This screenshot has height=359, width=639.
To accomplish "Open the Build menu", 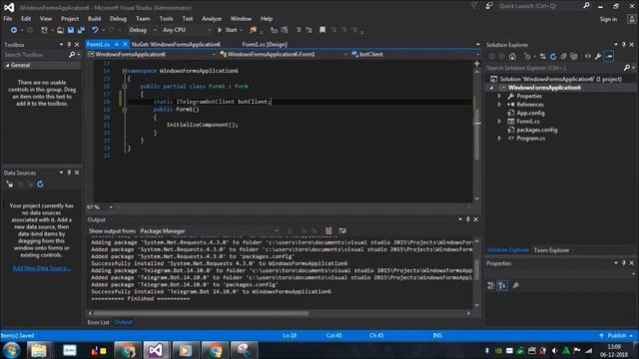I will [94, 19].
